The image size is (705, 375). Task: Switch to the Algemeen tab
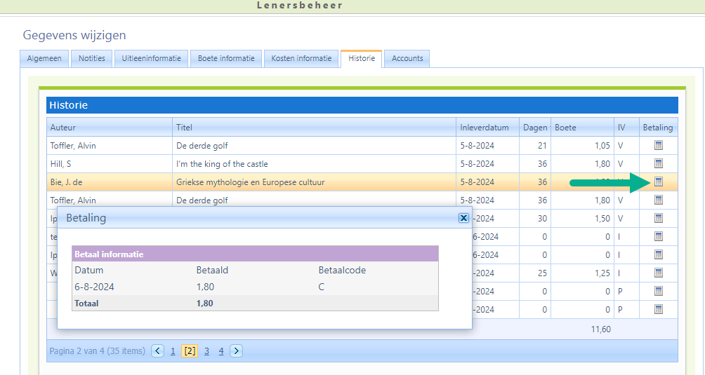[x=44, y=59]
